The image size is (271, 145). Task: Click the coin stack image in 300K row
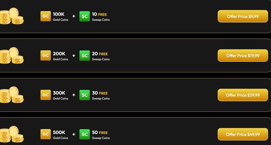coord(11,95)
